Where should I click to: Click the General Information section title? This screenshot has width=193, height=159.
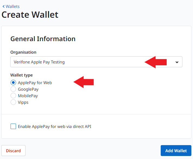pos(43,39)
